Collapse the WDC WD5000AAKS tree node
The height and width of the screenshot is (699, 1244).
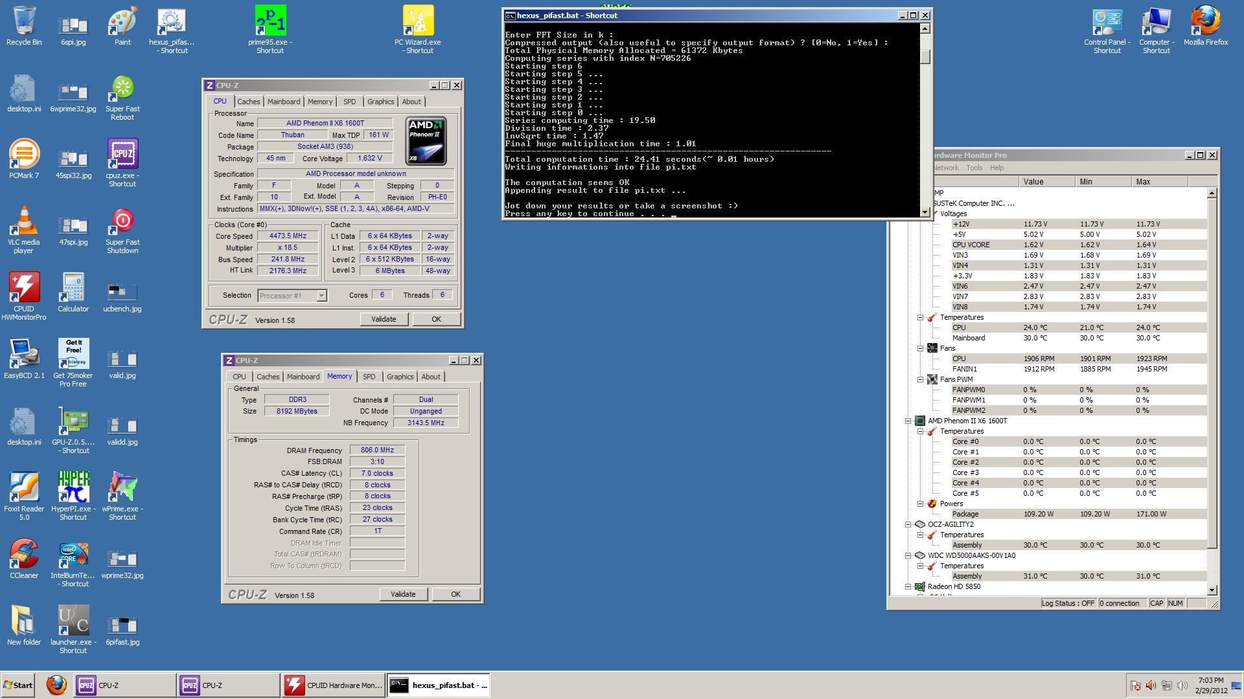(x=908, y=555)
